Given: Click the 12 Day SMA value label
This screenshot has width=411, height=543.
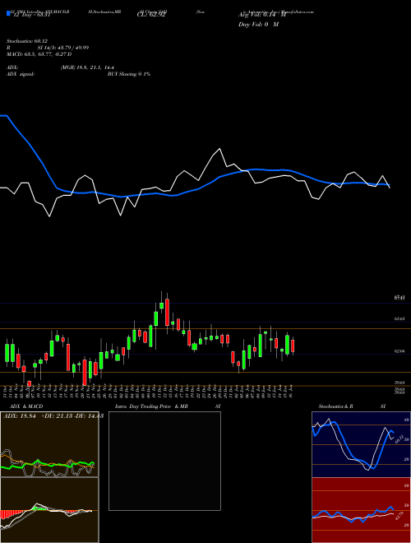Looking at the screenshot, I should tap(30, 15).
